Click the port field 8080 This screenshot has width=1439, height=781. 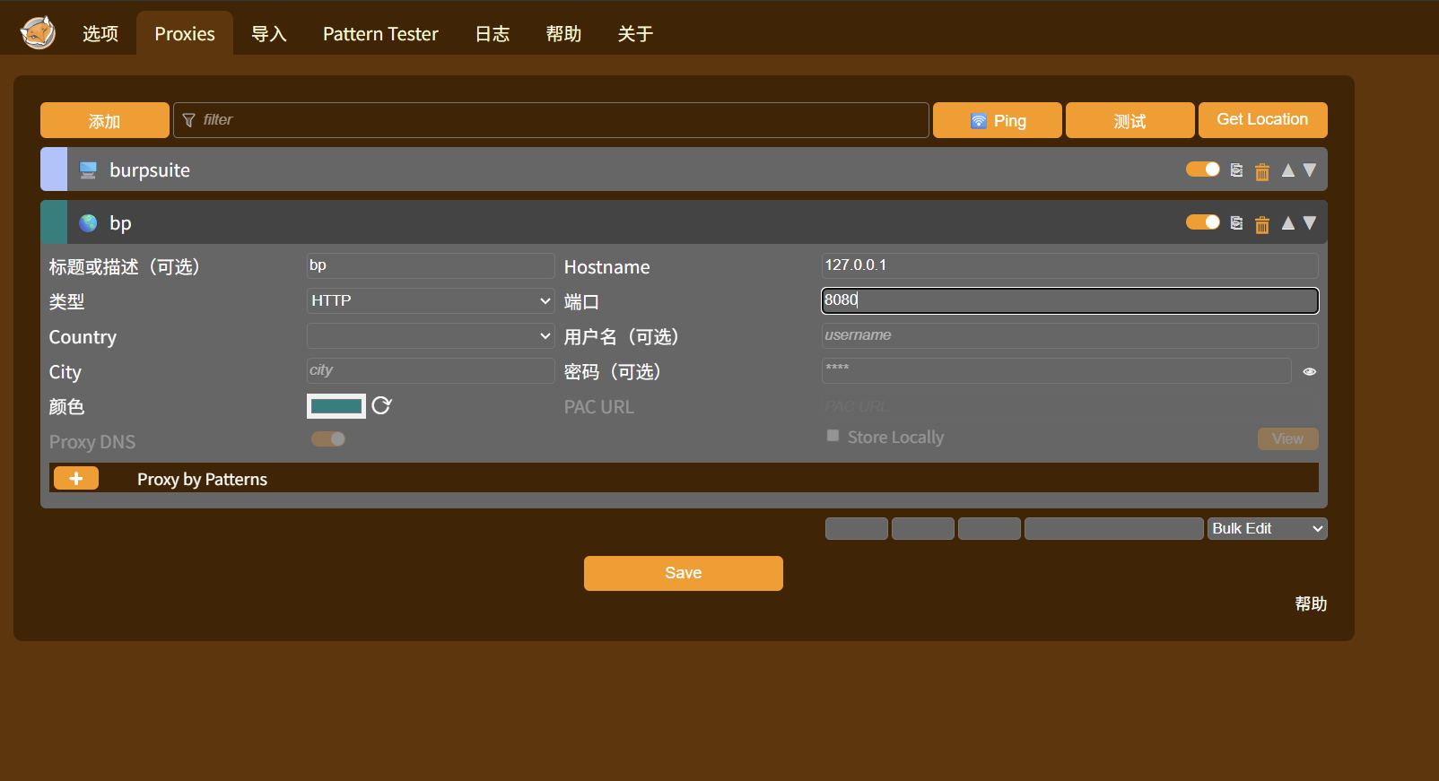click(x=1070, y=300)
